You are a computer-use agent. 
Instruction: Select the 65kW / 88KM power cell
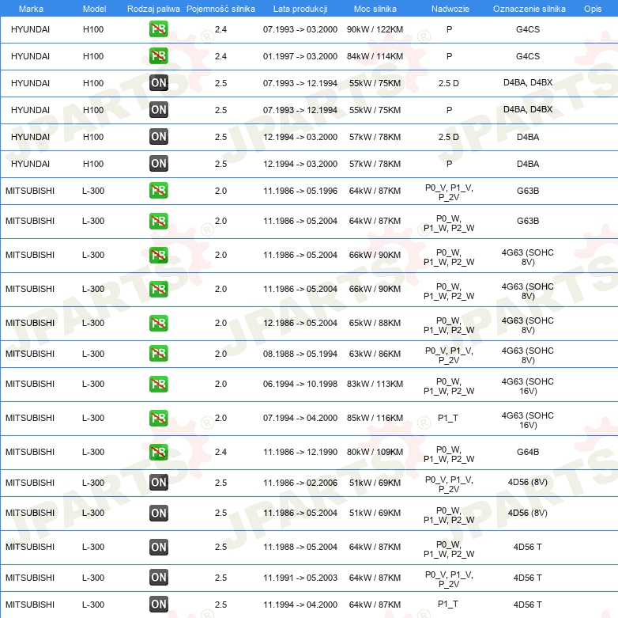(375, 323)
